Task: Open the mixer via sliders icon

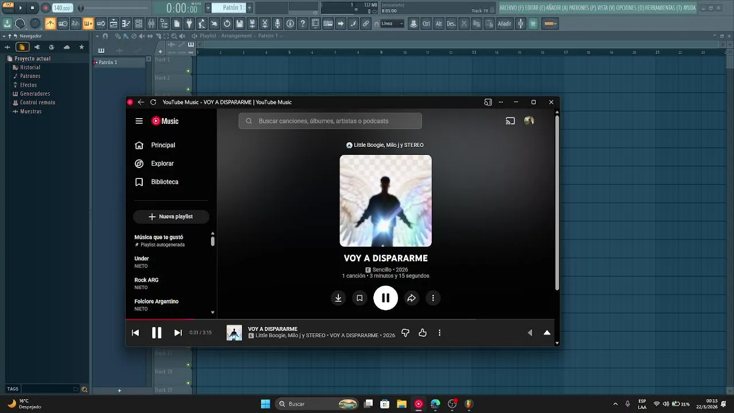Action: (x=151, y=24)
